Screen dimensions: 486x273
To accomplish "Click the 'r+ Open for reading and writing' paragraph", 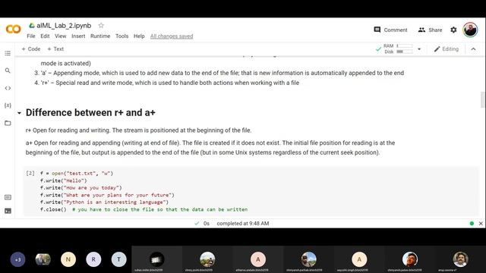I will click(138, 130).
